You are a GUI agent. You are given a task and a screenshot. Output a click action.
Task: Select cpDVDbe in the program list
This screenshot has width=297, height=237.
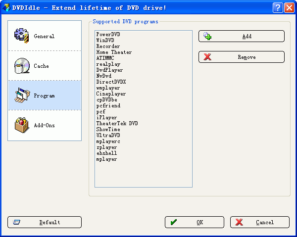106,99
